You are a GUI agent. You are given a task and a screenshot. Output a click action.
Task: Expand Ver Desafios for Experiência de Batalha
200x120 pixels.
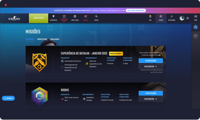[151, 66]
